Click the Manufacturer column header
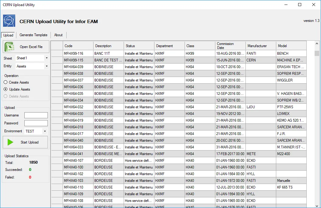 point(261,46)
